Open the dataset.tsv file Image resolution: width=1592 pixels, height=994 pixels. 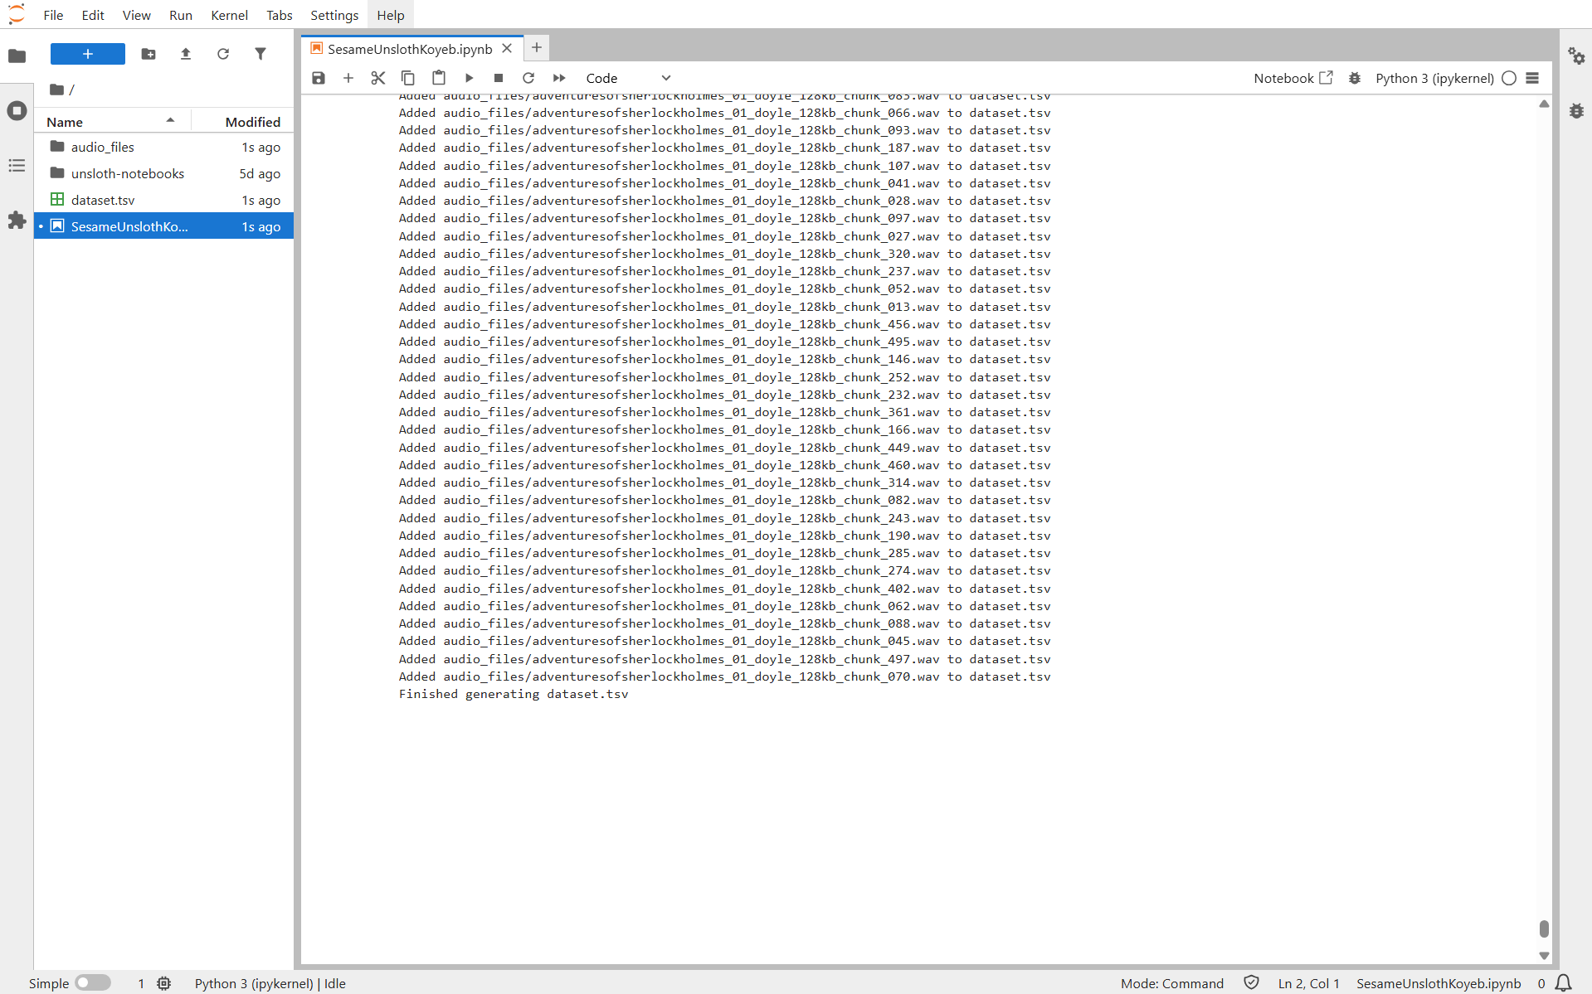(104, 200)
